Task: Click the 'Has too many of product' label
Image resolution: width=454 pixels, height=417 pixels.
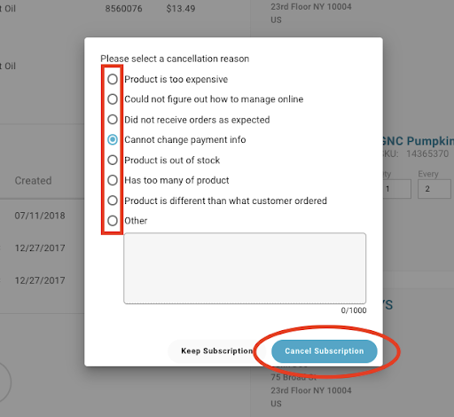Action: (176, 180)
